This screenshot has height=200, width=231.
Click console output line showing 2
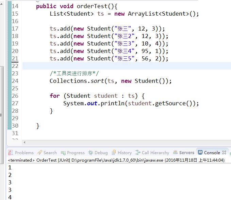(10, 175)
